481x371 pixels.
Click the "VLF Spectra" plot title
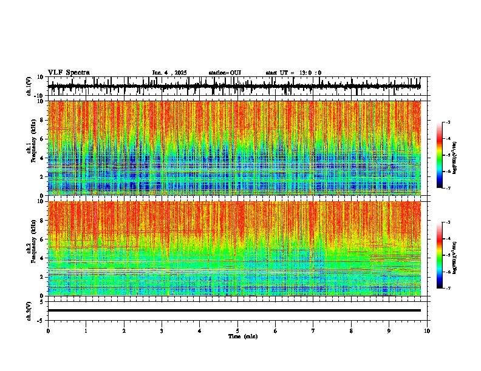pos(69,73)
